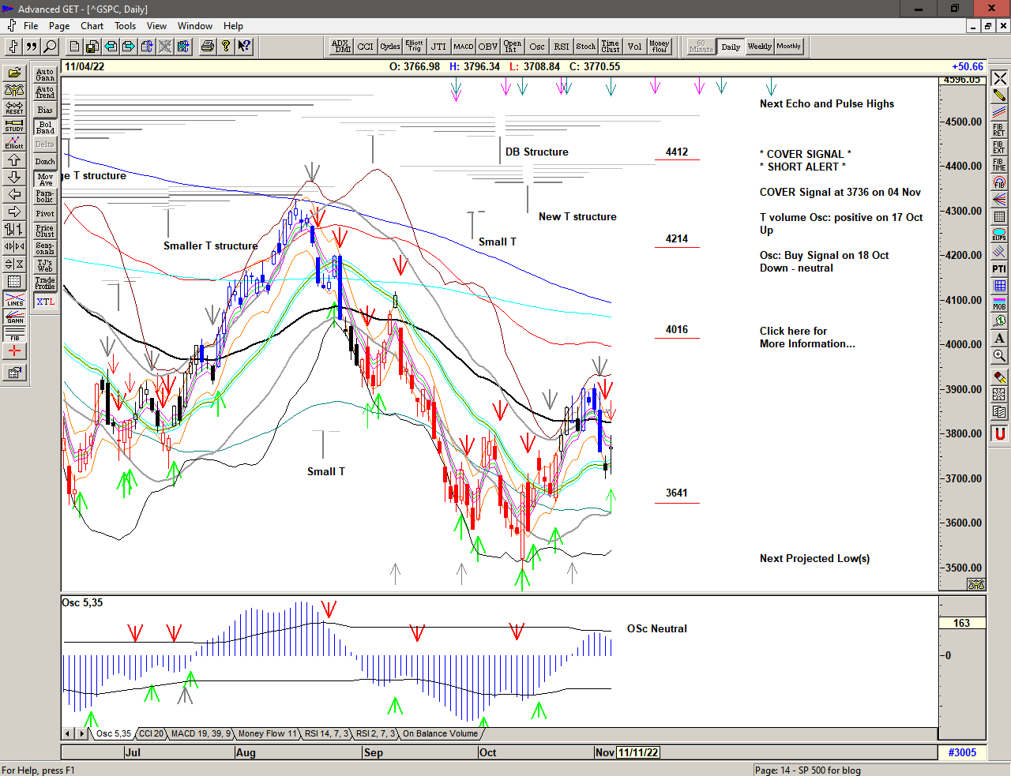Toggle the XTL indicator button

pyautogui.click(x=45, y=302)
